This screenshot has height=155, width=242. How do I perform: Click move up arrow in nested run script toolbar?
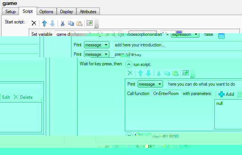(x=140, y=73)
